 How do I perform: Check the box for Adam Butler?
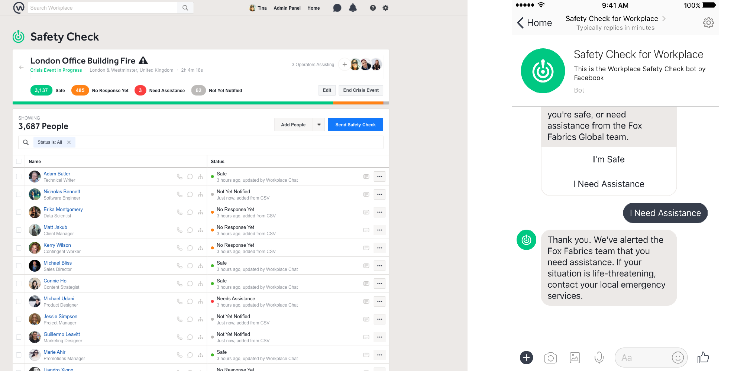pyautogui.click(x=19, y=177)
